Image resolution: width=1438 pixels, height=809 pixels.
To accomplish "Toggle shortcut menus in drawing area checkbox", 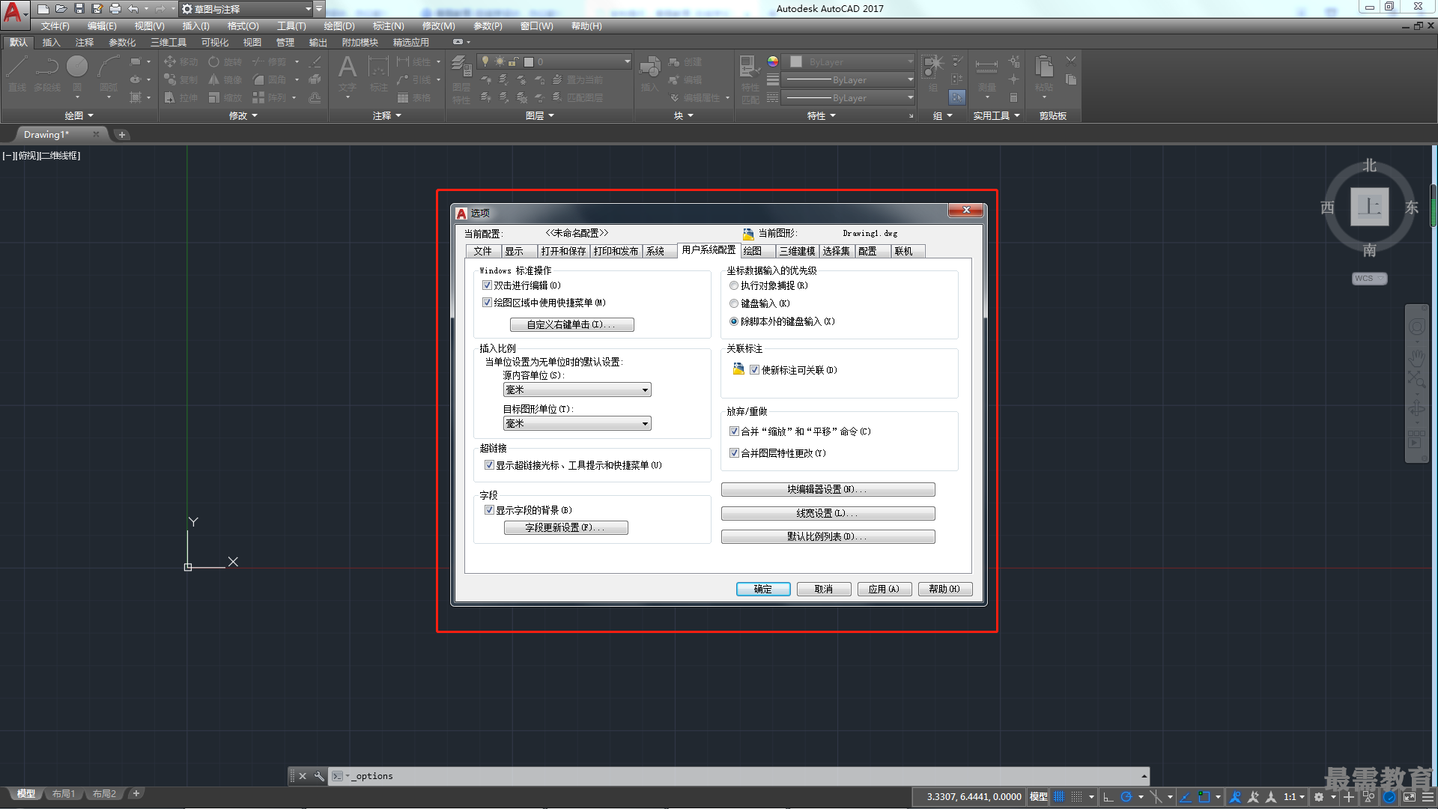I will pyautogui.click(x=488, y=303).
